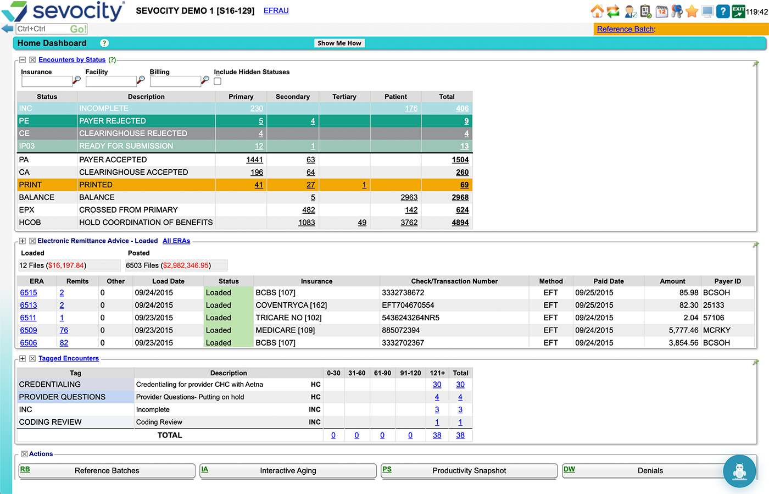
Task: Expand the Electronic Remittance Advice section
Action: click(23, 241)
